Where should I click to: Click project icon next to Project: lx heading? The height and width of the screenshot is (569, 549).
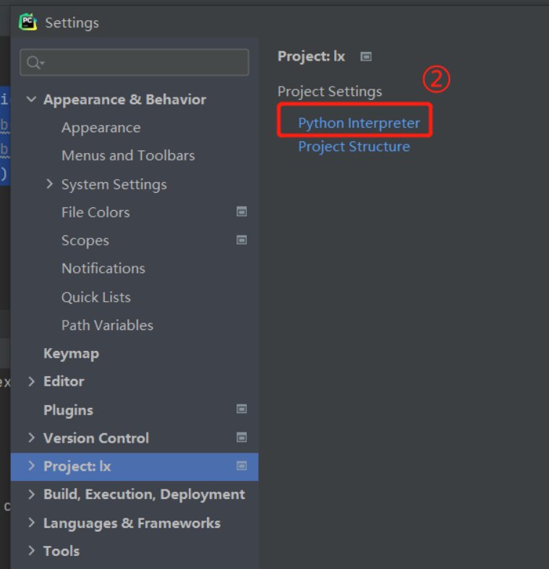[366, 56]
